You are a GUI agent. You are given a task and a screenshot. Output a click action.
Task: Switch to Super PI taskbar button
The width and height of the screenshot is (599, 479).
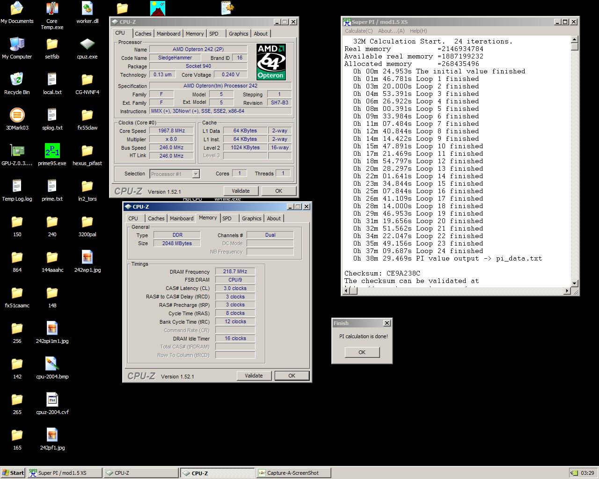pyautogui.click(x=64, y=473)
